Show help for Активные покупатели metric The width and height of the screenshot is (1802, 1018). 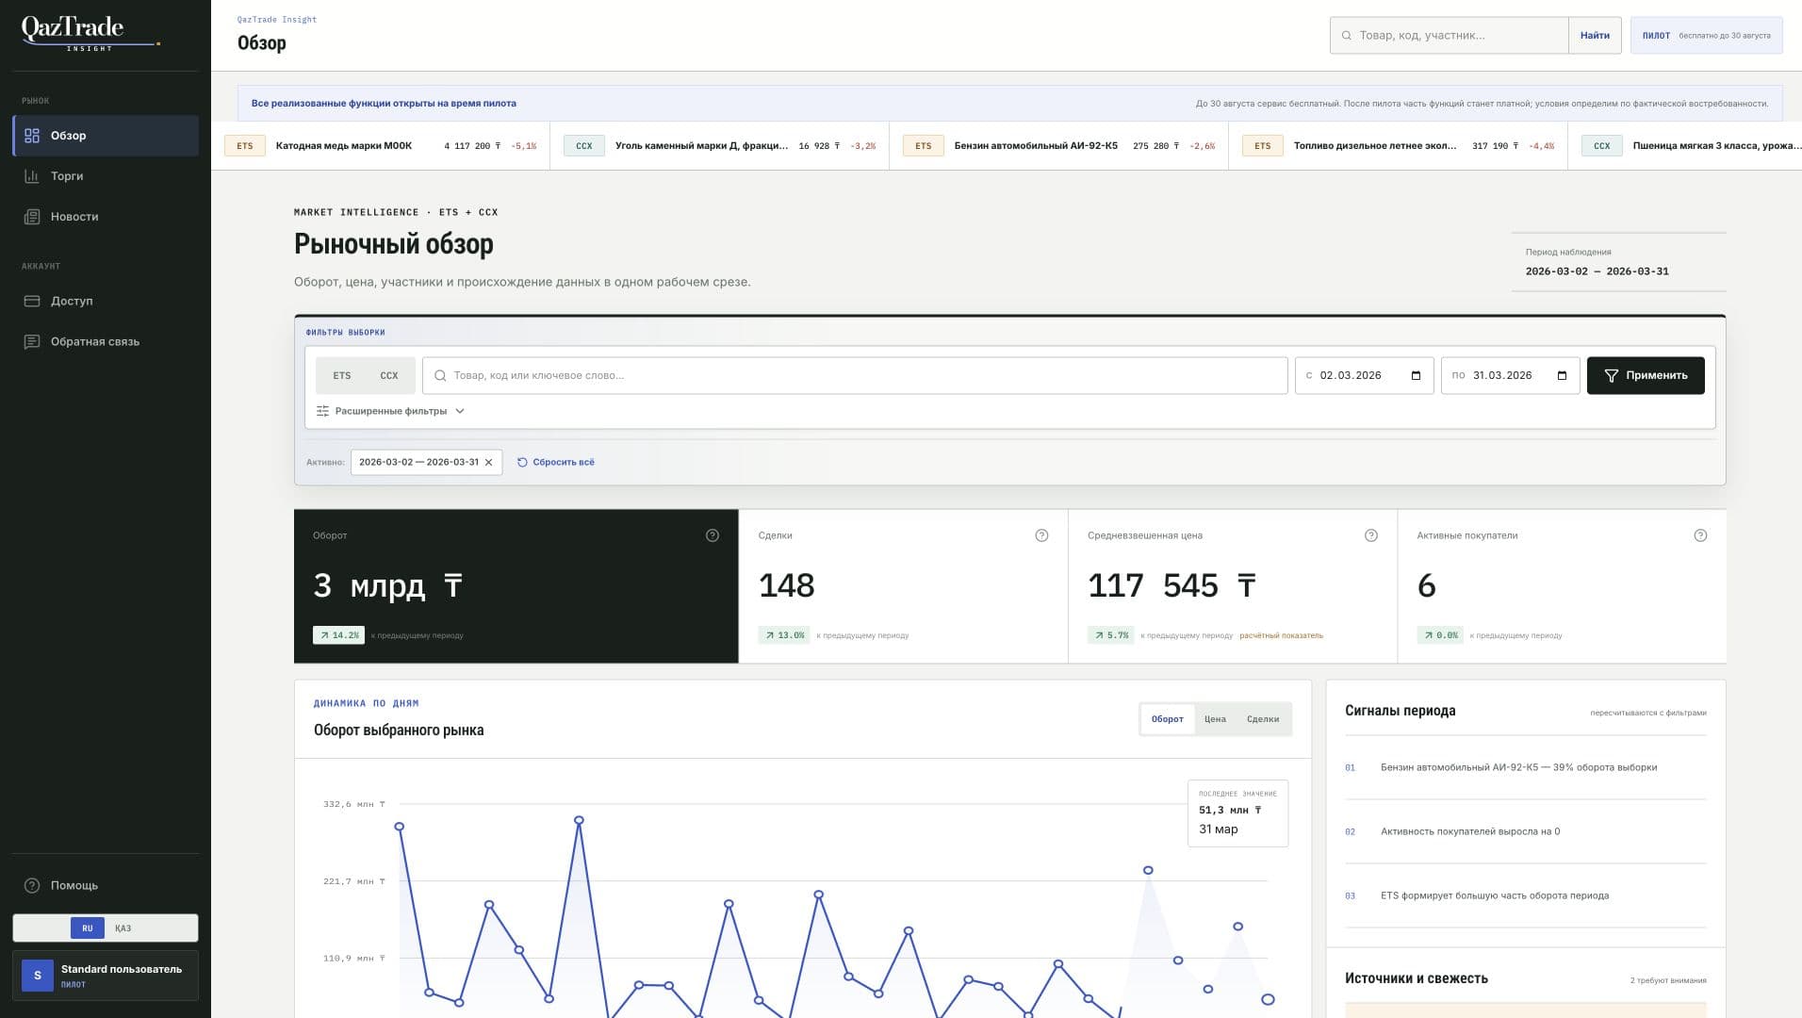coord(1700,536)
